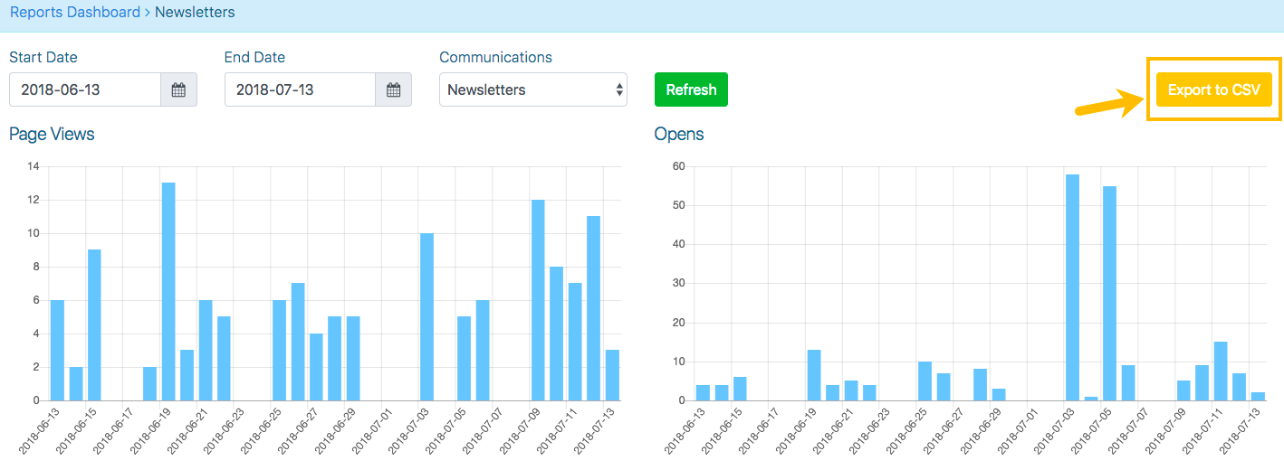This screenshot has height=470, width=1284.
Task: Focus the Start Date field 2018-06-13
Action: tap(85, 89)
